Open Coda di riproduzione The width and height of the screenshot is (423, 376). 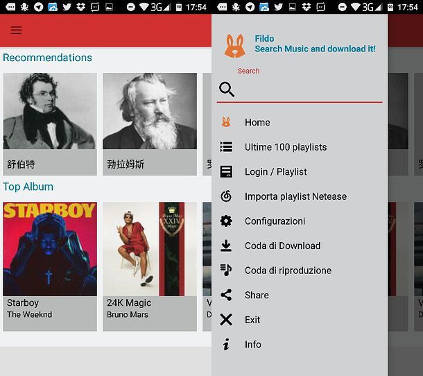coord(288,271)
